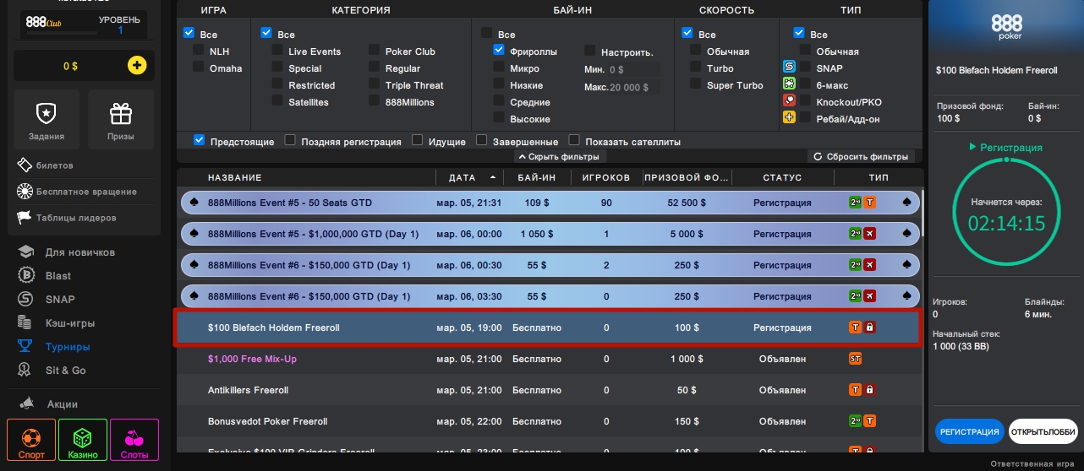Enable the 888Millions category checkbox

(x=375, y=101)
